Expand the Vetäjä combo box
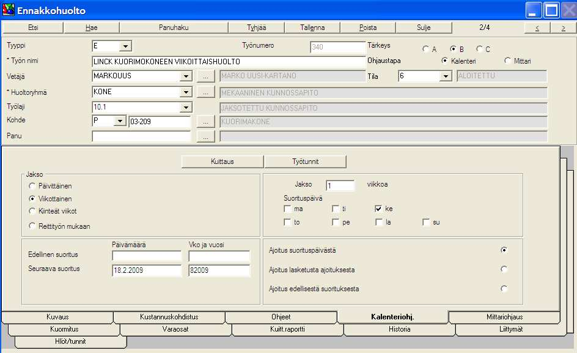The width and height of the screenshot is (577, 353). (186, 76)
